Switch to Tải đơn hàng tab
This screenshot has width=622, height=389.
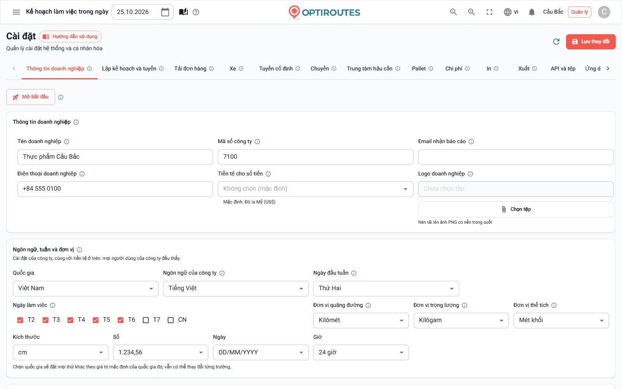[x=194, y=69]
